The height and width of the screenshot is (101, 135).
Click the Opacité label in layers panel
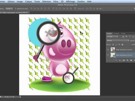[x=132, y=41]
